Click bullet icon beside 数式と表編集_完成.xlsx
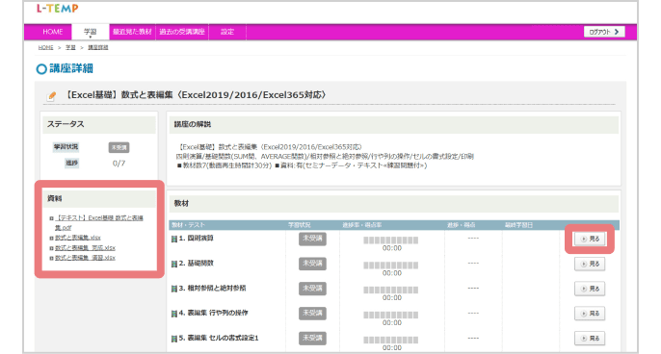This screenshot has width=661, height=354. pos(51,248)
